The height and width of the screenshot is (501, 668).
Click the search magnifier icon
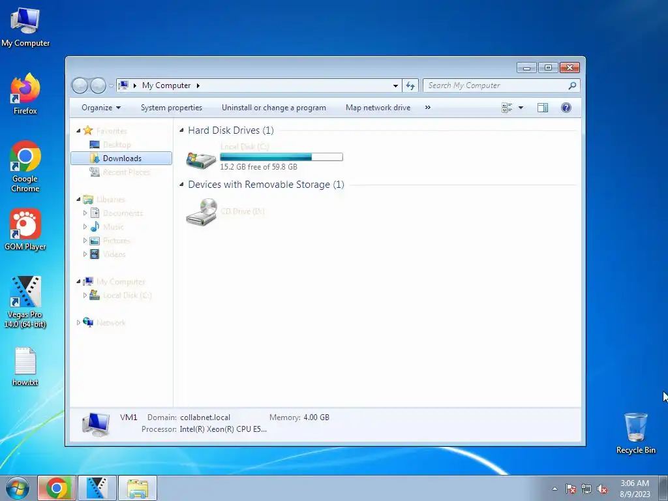pyautogui.click(x=572, y=85)
